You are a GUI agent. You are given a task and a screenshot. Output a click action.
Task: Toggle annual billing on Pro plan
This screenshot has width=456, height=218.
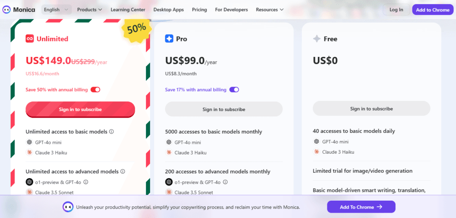point(234,90)
